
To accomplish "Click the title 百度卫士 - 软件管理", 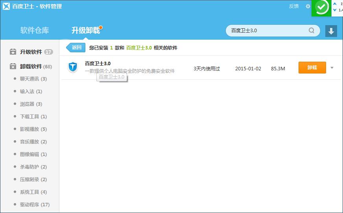I will pyautogui.click(x=37, y=6).
